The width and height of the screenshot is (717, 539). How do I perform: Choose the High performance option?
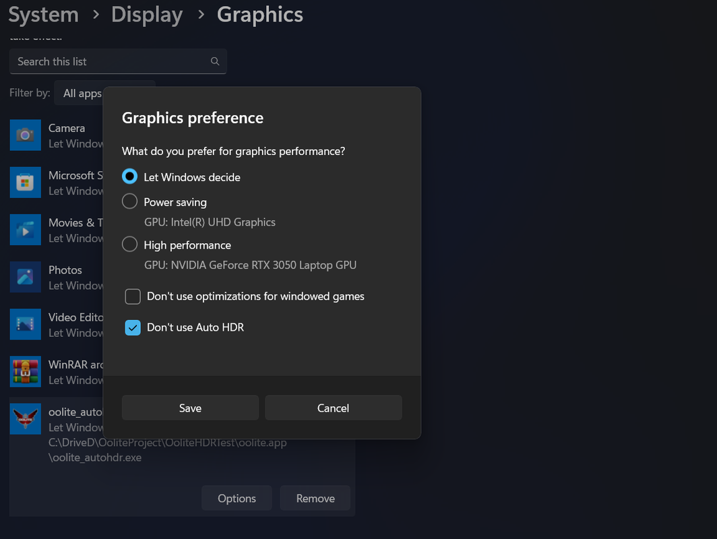(130, 245)
